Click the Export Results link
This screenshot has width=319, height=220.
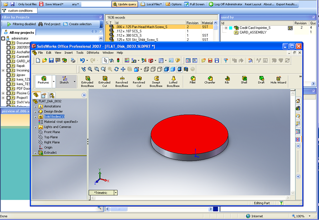pos(287,4)
